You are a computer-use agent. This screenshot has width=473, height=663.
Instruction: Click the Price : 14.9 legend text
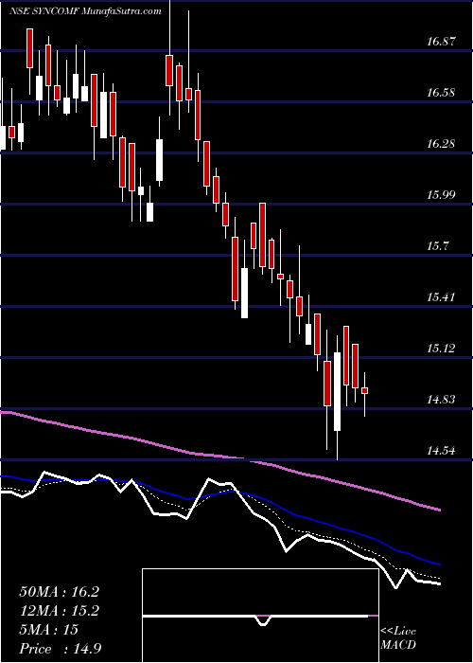(x=61, y=649)
